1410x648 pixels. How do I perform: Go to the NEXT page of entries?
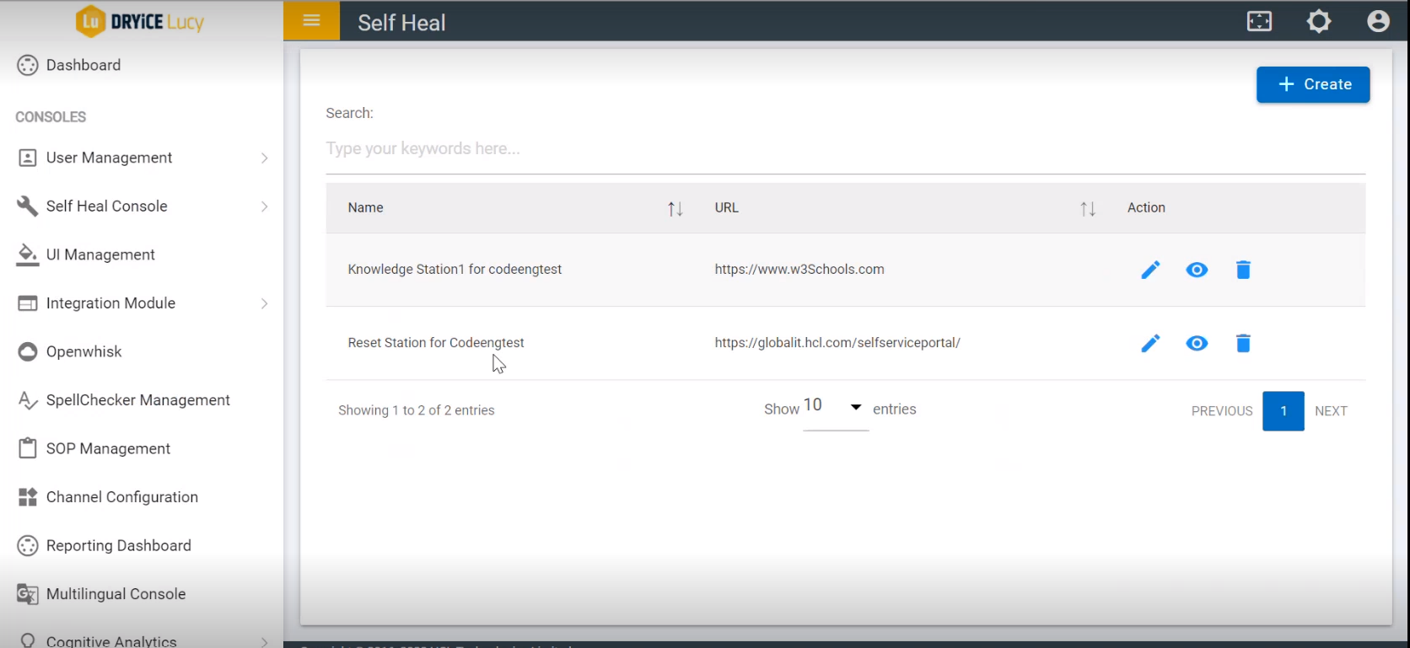click(1331, 411)
